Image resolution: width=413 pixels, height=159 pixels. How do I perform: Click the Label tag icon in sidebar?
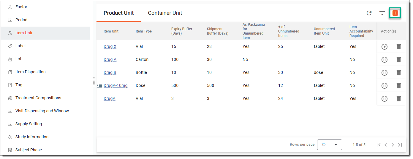pyautogui.click(x=10, y=46)
